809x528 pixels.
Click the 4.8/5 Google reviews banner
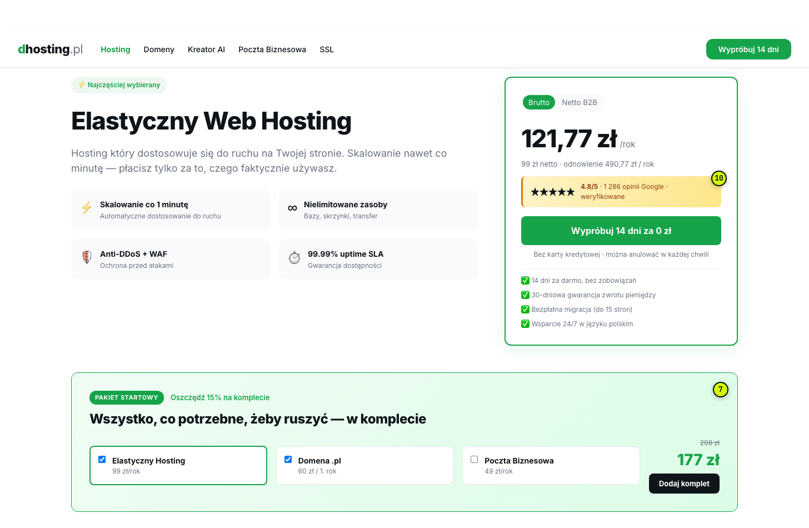(621, 192)
